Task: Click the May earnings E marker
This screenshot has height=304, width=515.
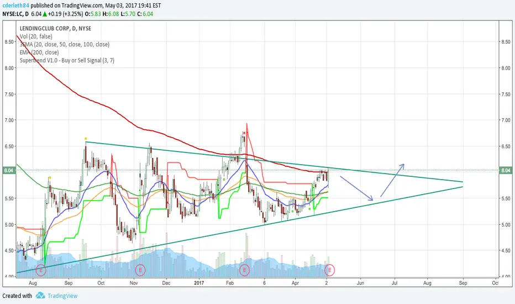Action: click(x=329, y=270)
